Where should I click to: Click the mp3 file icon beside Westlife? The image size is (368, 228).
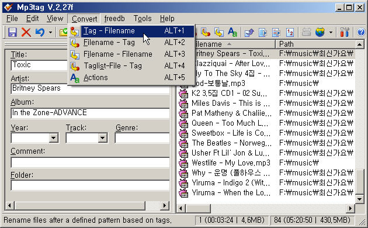(183, 163)
